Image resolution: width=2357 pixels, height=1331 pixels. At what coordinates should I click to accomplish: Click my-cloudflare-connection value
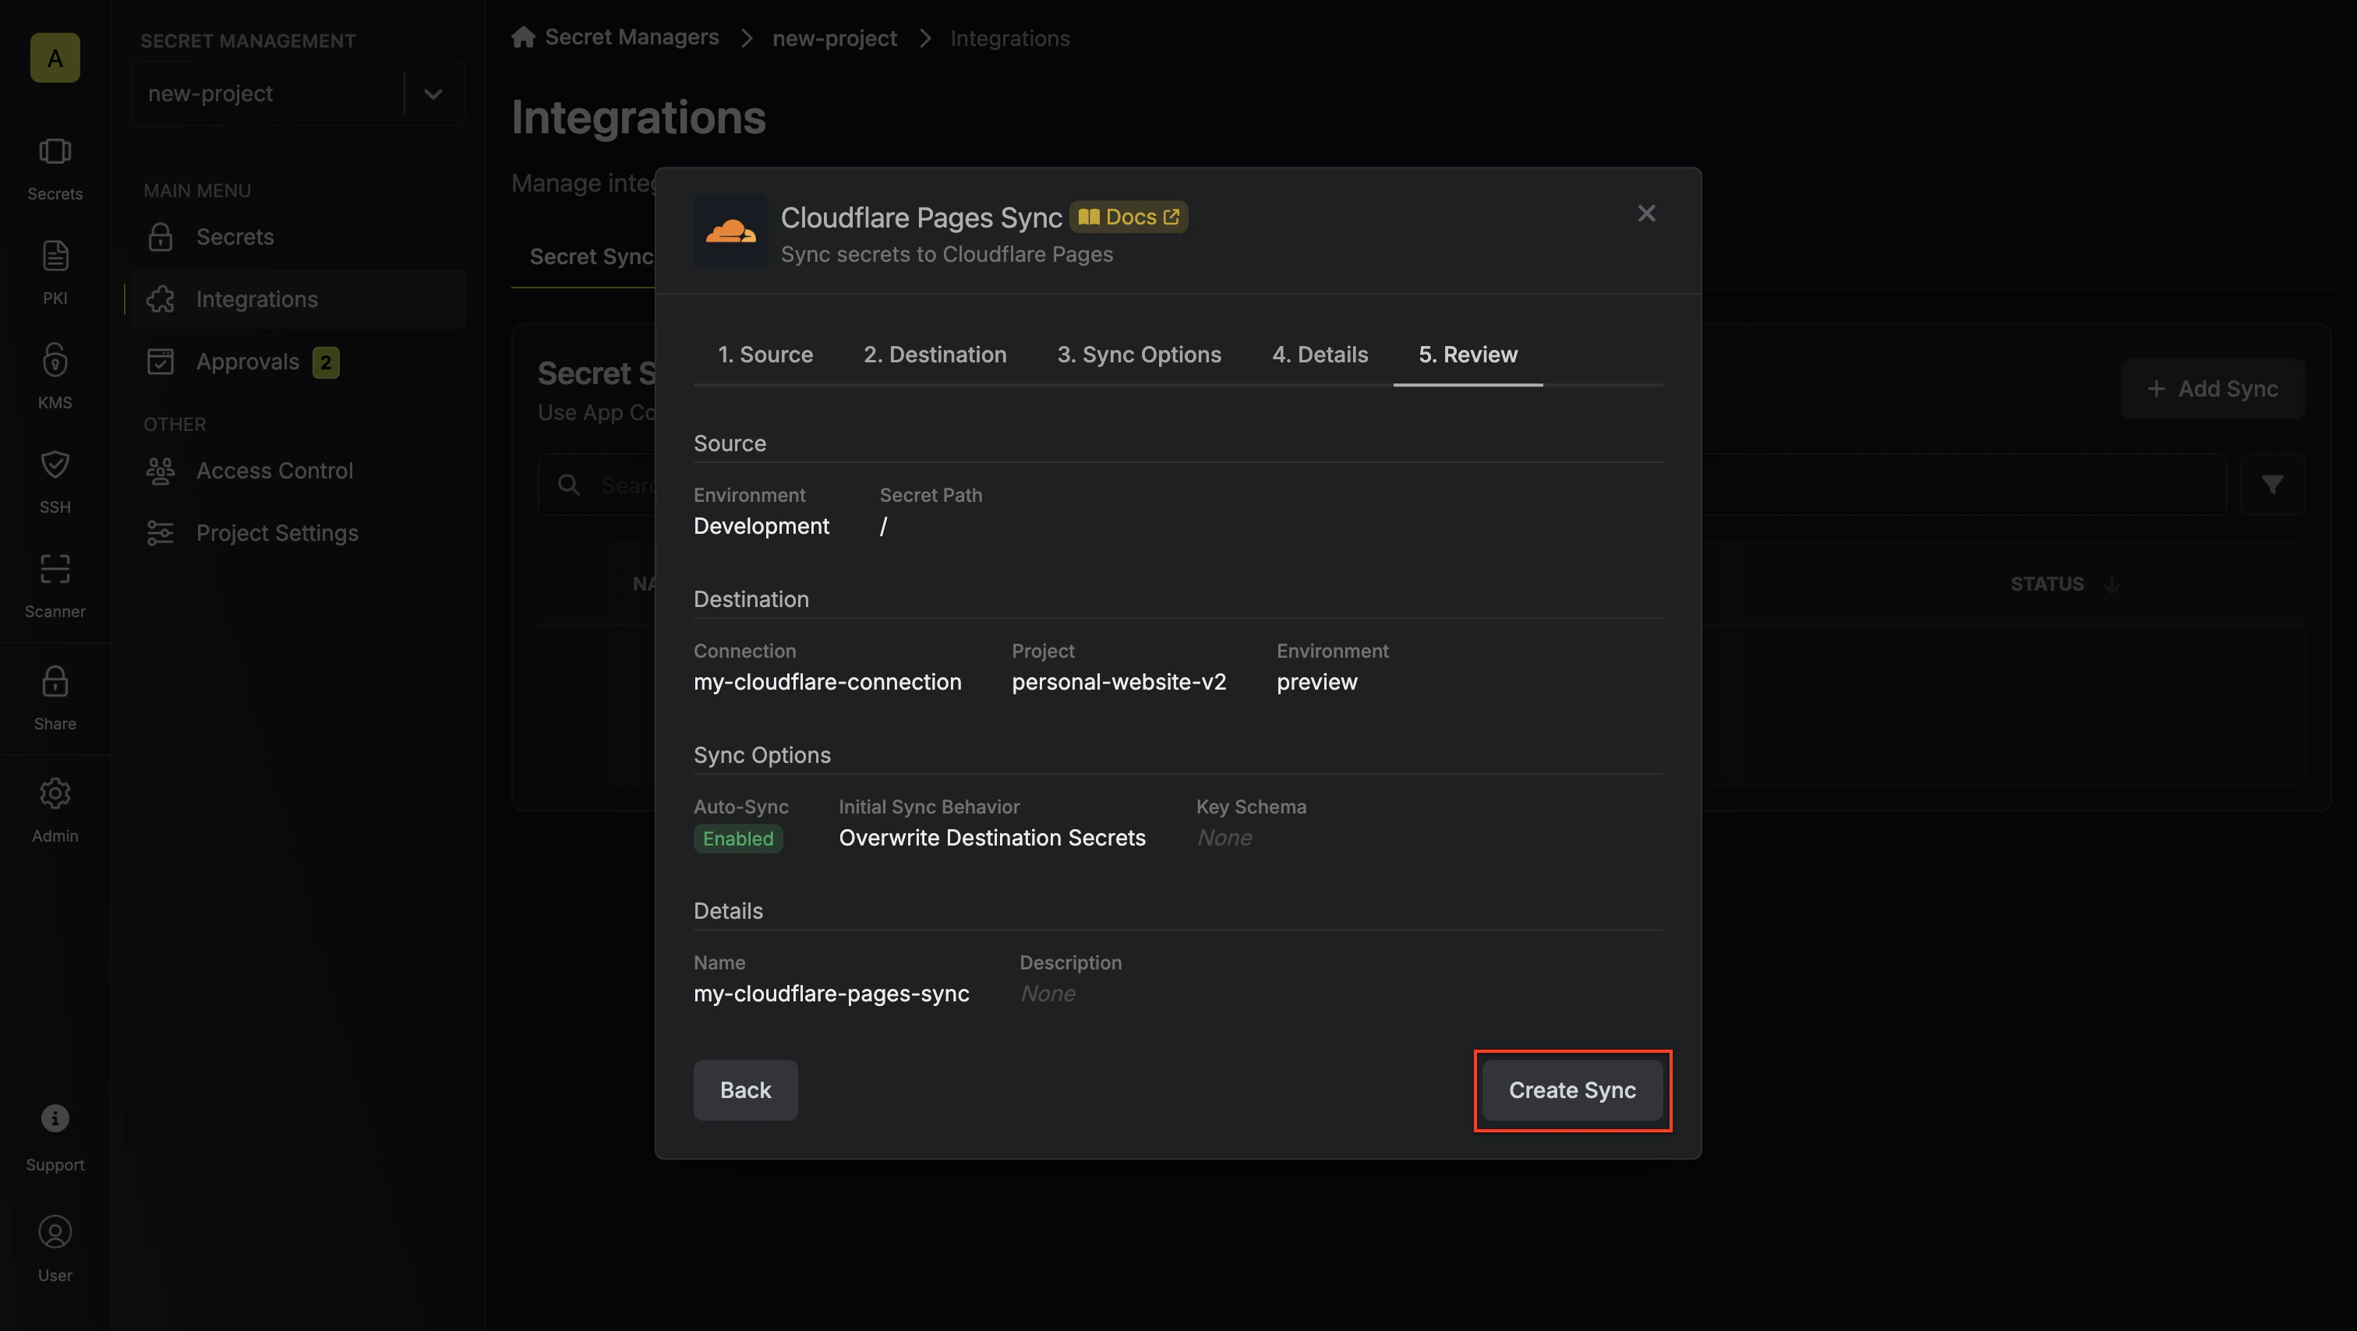(x=827, y=683)
